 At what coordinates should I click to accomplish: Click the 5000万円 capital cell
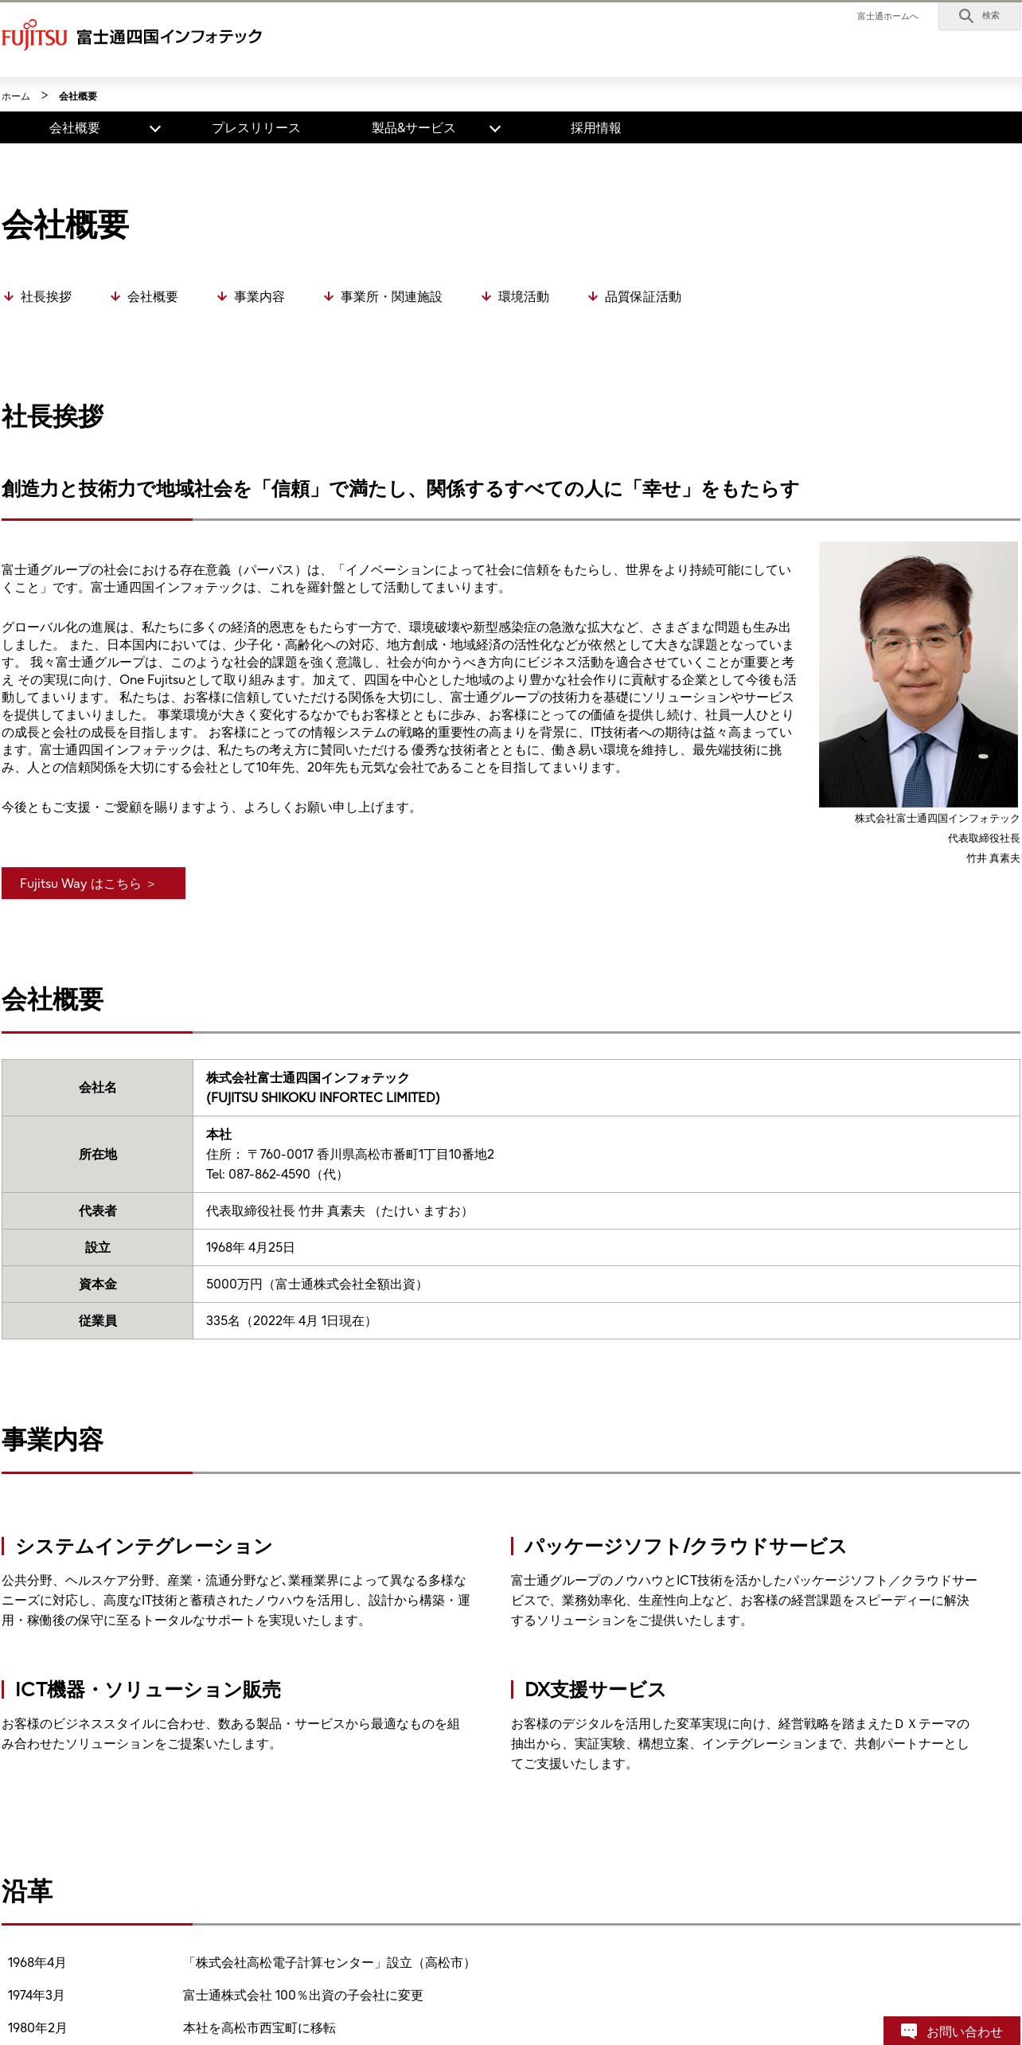607,1284
